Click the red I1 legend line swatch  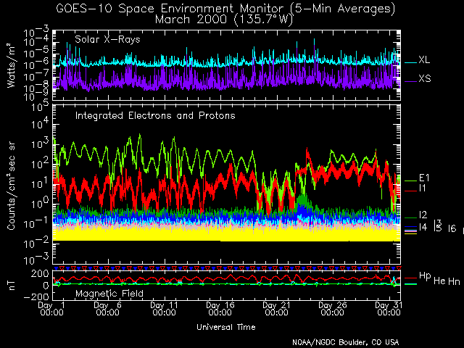(x=410, y=191)
